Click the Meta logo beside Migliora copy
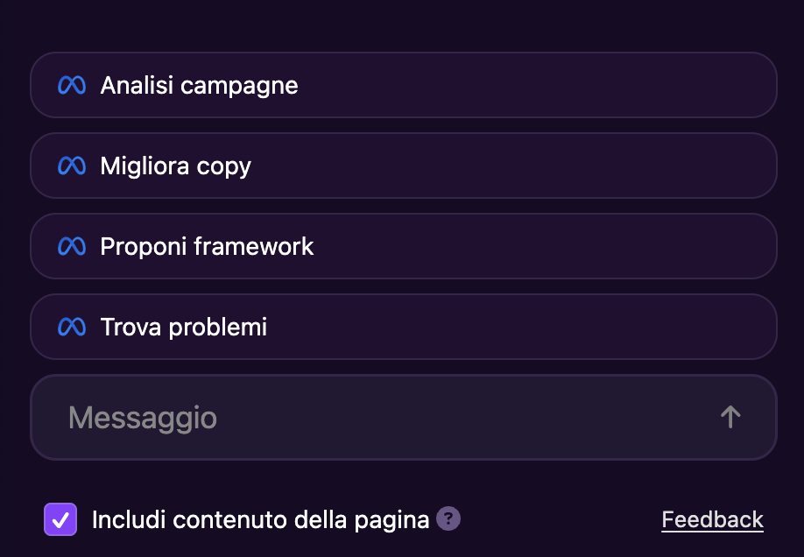The height and width of the screenshot is (557, 804). point(72,166)
